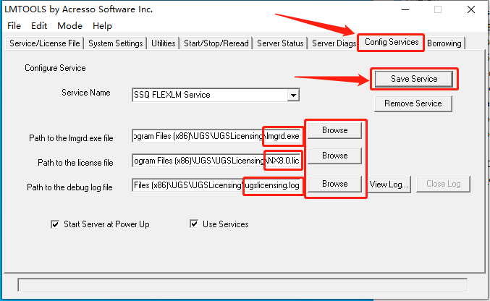
Task: Click the 'LMTOOLS by Acresso Software Inc.' title
Action: pos(79,9)
